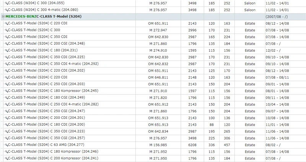Open C-CLASS T-Model C 250 CGI (204.247)
This screenshot has height=162, width=306.
pyautogui.click(x=46, y=111)
